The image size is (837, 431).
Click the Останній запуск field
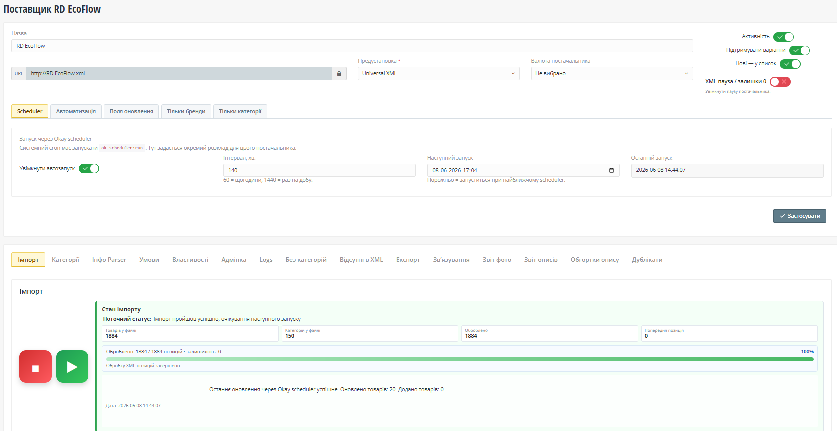coord(727,170)
